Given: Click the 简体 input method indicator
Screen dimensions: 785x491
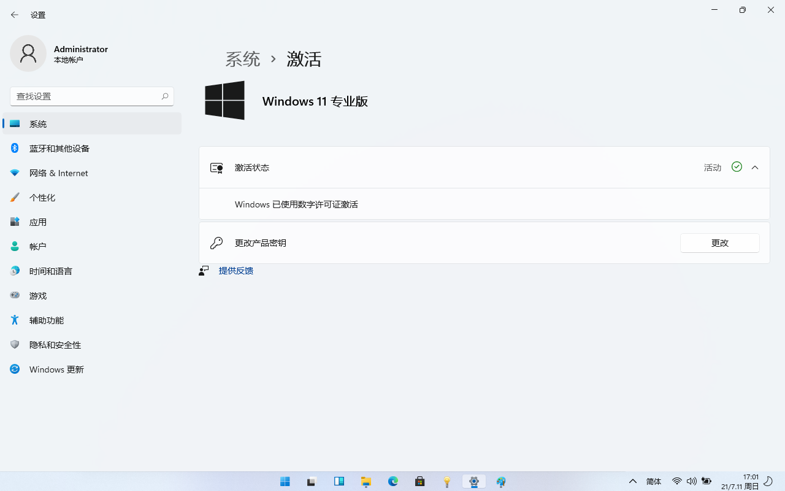Looking at the screenshot, I should click(x=654, y=482).
